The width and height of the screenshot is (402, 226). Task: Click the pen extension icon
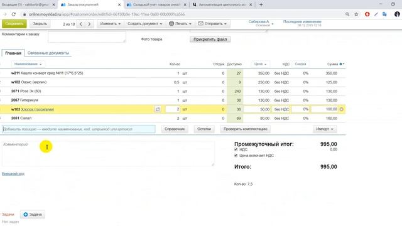click(x=376, y=14)
